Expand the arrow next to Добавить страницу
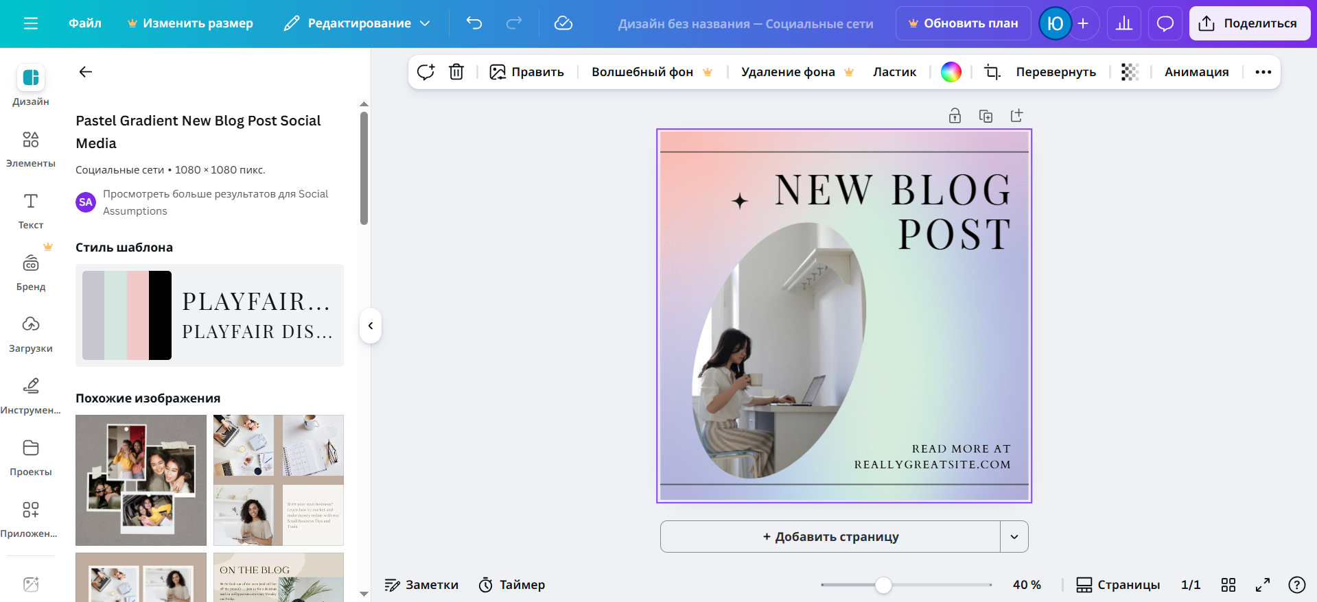Image resolution: width=1317 pixels, height=602 pixels. click(1014, 537)
